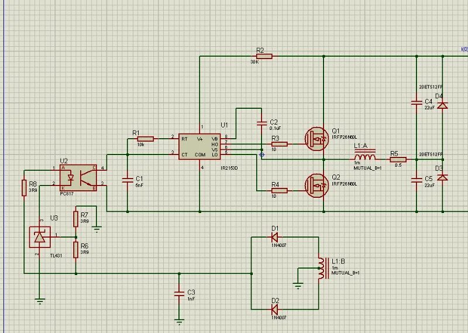
Task: Select ground symbol below U3
Action: pos(40,301)
